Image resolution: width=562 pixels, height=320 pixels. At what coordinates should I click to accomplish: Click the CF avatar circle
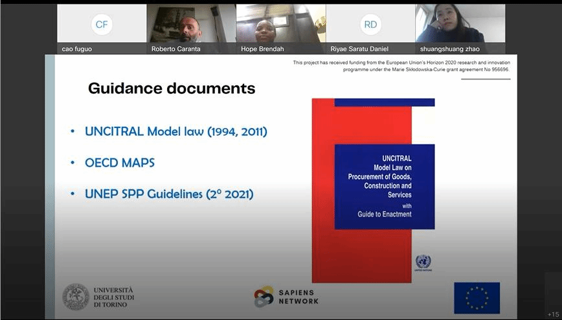click(x=102, y=25)
